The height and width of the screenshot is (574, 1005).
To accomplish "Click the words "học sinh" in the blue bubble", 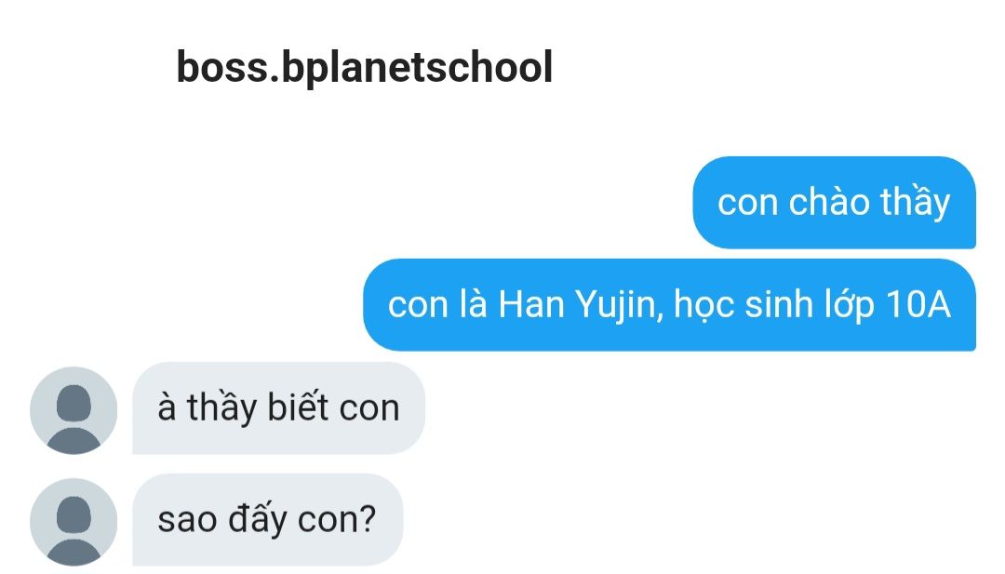I will coord(742,305).
